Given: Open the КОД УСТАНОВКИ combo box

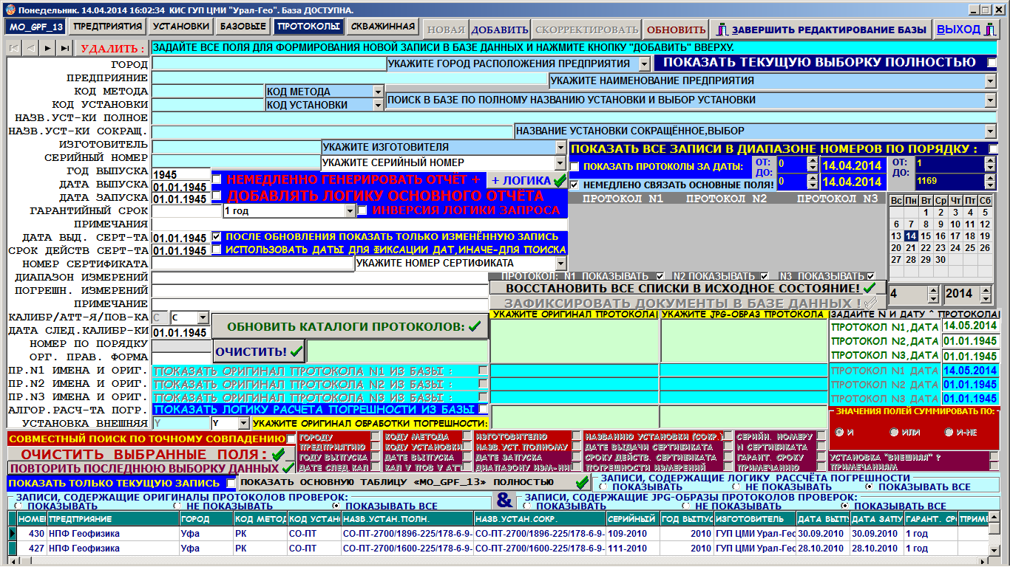Looking at the screenshot, I should tap(379, 105).
